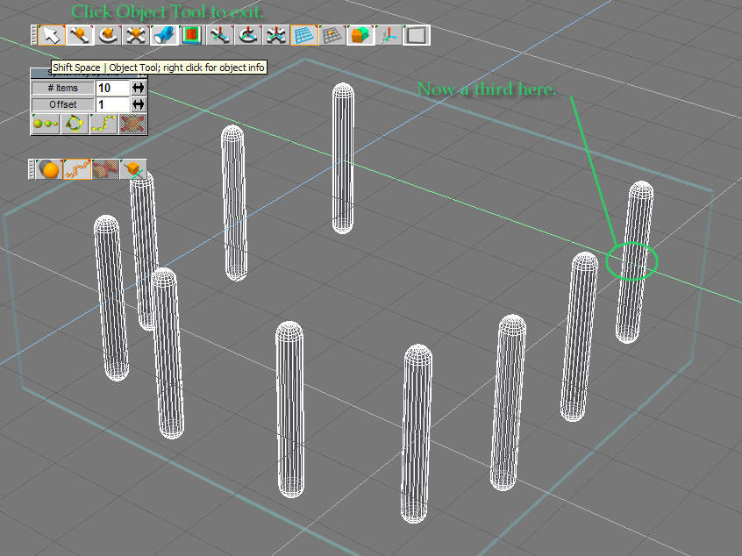Click the # Items value field
This screenshot has width=742, height=556.
111,88
